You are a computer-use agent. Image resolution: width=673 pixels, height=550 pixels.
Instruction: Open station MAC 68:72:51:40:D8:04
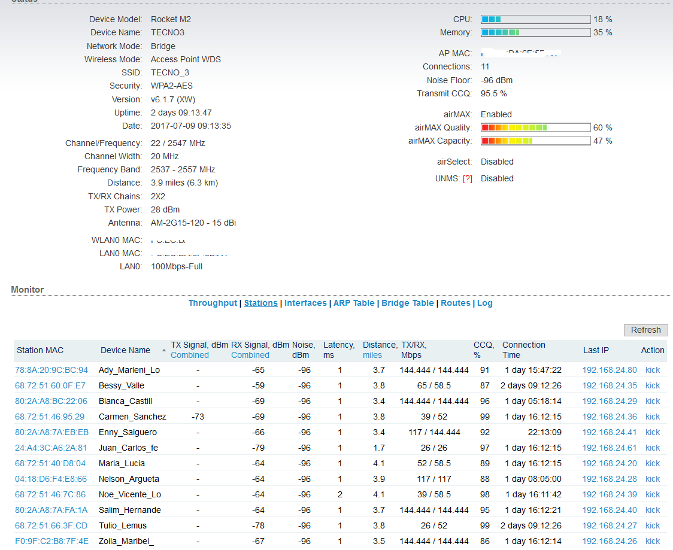[50, 463]
